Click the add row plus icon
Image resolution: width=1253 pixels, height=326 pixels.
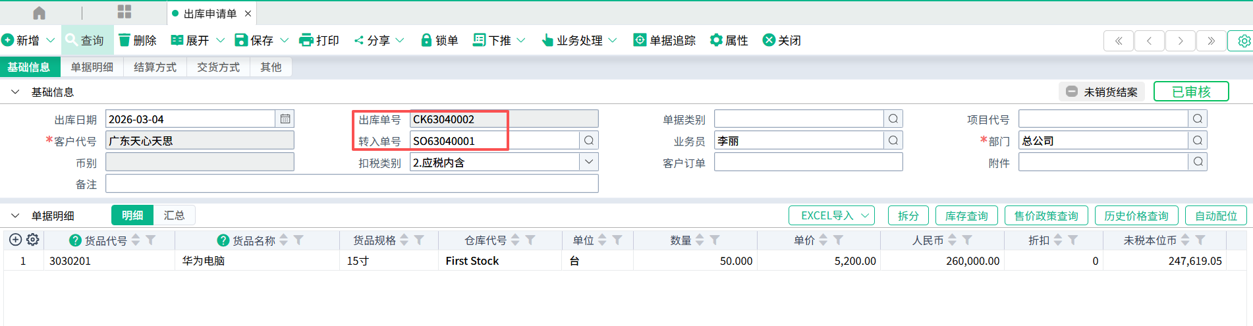coord(16,240)
